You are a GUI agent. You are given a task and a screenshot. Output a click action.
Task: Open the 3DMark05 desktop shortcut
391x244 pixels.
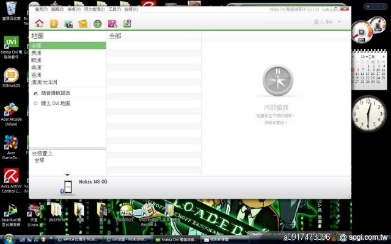[x=11, y=77]
